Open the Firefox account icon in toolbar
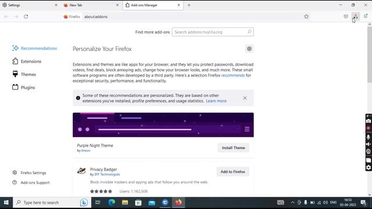The width and height of the screenshot is (372, 209). (355, 16)
